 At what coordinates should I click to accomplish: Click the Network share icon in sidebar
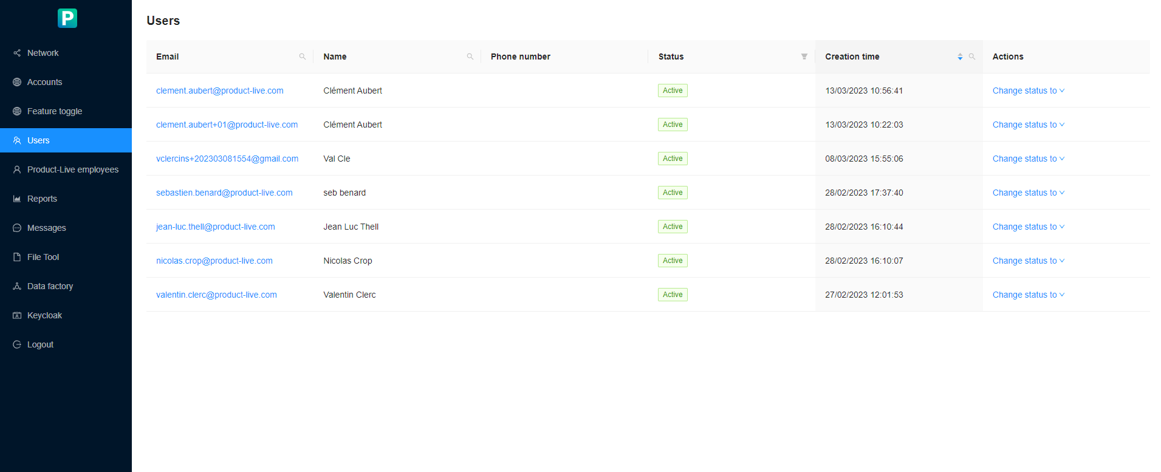(x=17, y=53)
